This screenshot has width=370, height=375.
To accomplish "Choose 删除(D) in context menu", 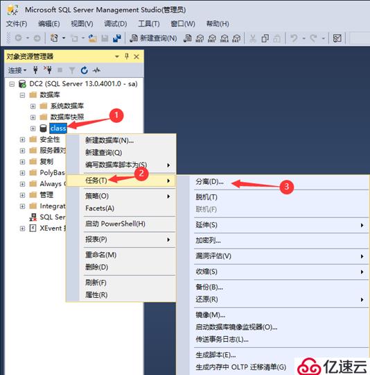I will [x=121, y=267].
